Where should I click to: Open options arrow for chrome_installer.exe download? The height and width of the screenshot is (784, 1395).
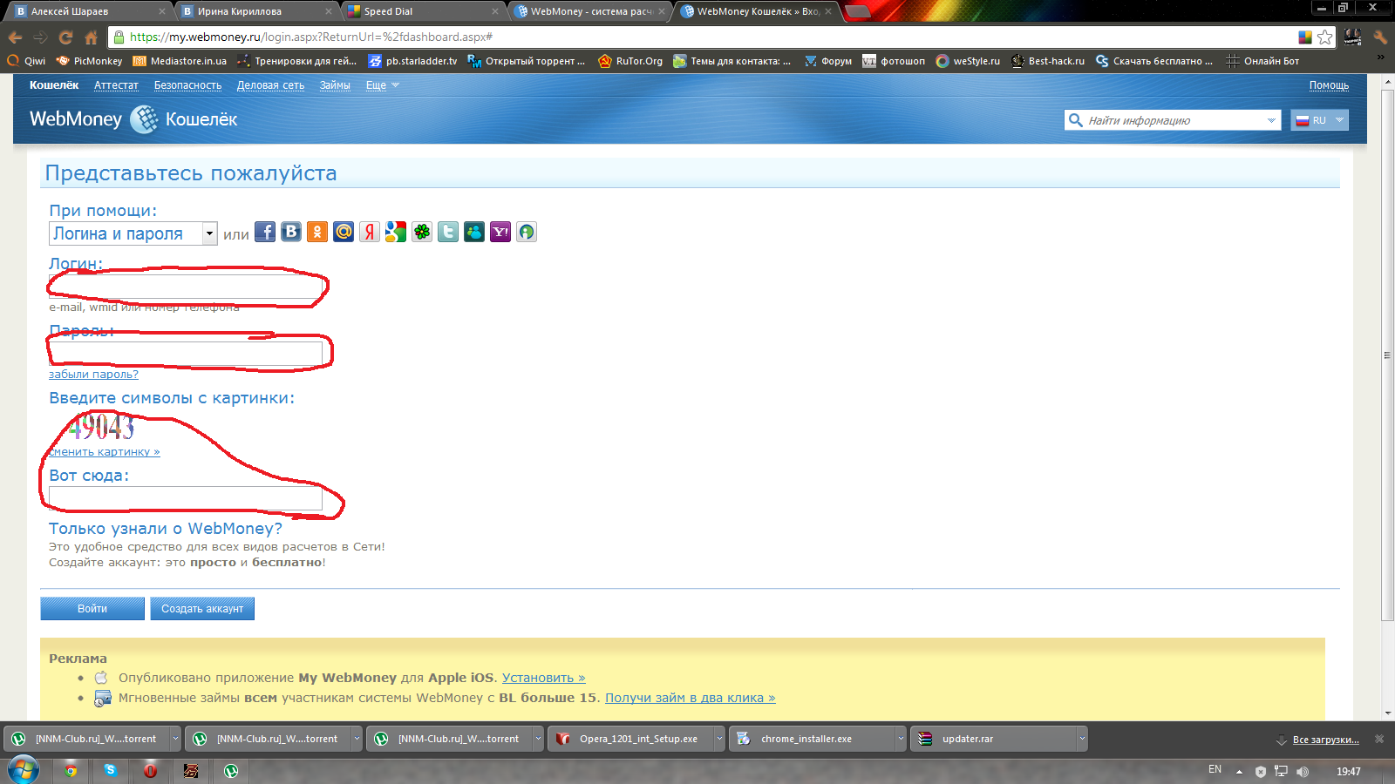(x=901, y=739)
